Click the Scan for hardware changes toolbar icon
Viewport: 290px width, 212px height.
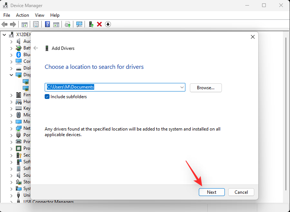[79, 24]
